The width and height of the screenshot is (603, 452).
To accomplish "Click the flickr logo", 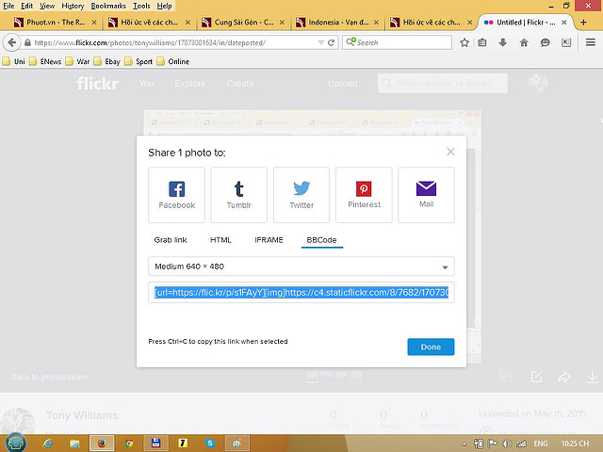I will pos(97,83).
